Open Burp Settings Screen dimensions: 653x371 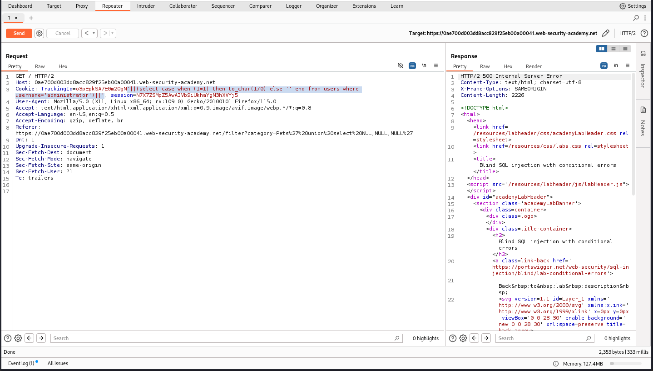click(633, 6)
